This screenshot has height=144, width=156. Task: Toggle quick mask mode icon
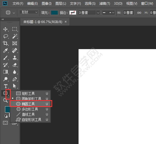click(5, 123)
